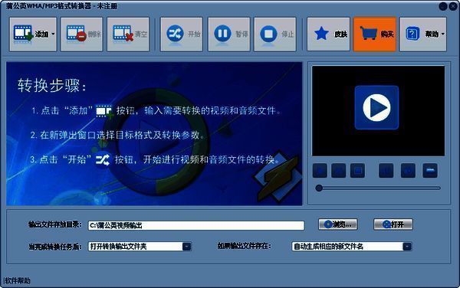Pause conversion using the 暂停 button
Viewport: 460px width, 288px height.
coord(228,34)
